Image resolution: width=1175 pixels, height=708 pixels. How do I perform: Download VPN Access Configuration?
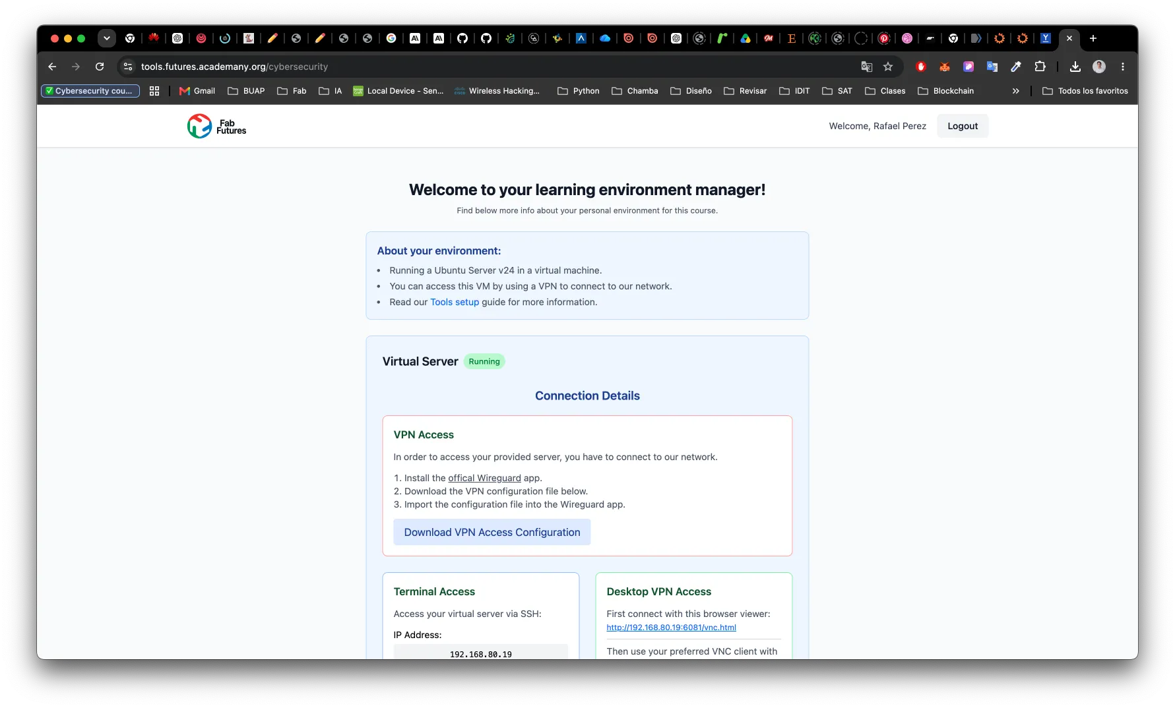(492, 532)
